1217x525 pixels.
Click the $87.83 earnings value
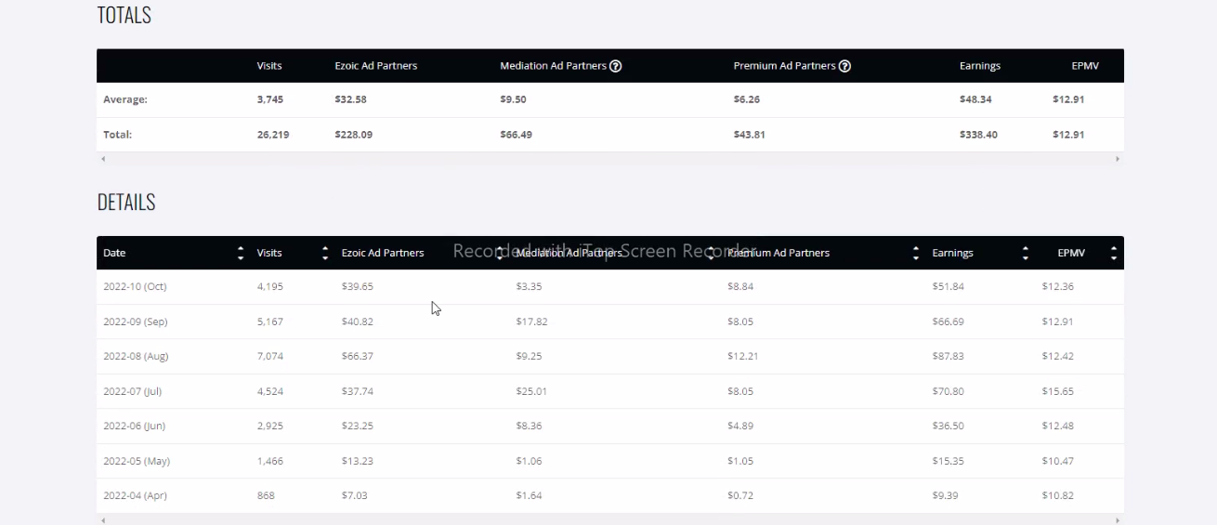tap(949, 357)
